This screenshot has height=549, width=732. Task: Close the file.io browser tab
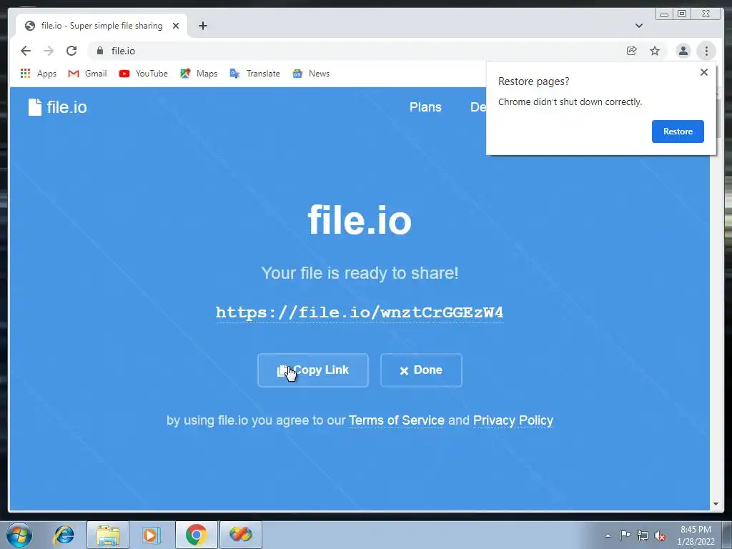point(176,26)
